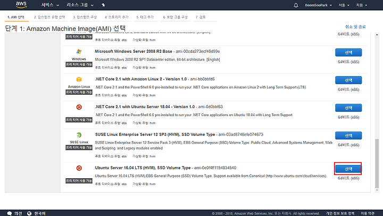Viewport: 383px width, 216px height.
Task: Open the pin shortcuts icon in header
Action: tap(103, 5)
